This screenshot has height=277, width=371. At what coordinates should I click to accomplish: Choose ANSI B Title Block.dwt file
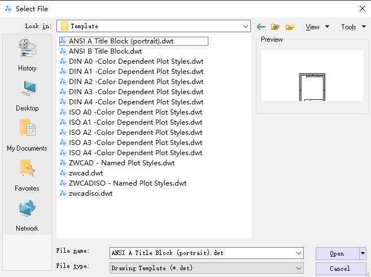point(105,51)
